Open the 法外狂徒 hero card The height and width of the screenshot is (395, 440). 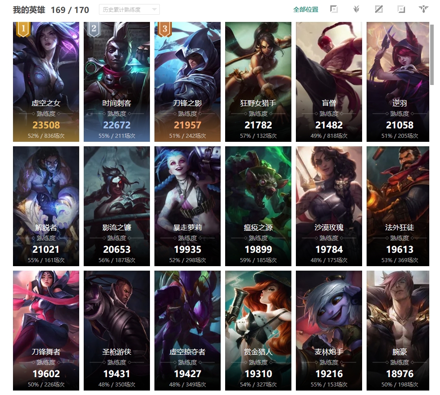click(398, 206)
